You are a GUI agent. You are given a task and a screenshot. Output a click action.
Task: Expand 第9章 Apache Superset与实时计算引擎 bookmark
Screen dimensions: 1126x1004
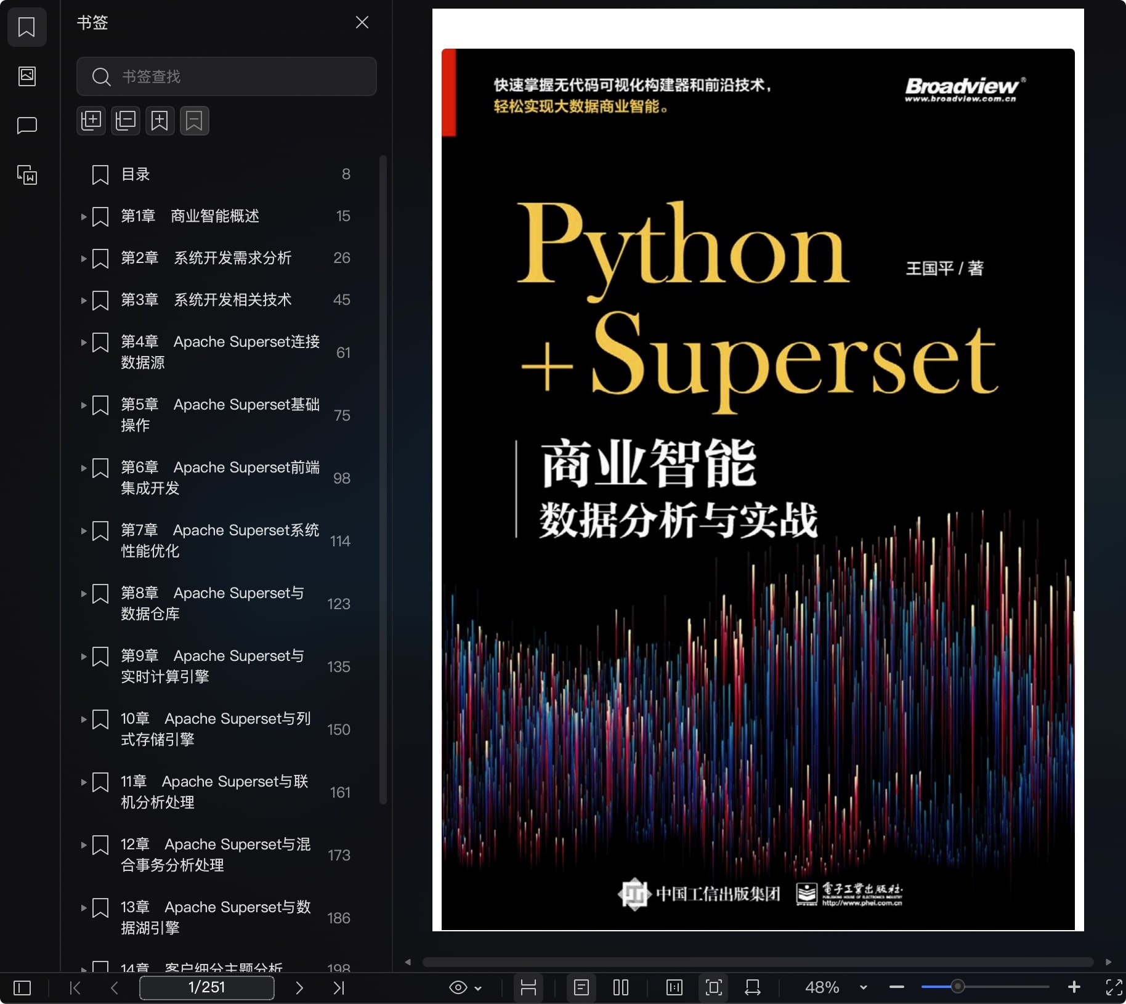tap(83, 656)
